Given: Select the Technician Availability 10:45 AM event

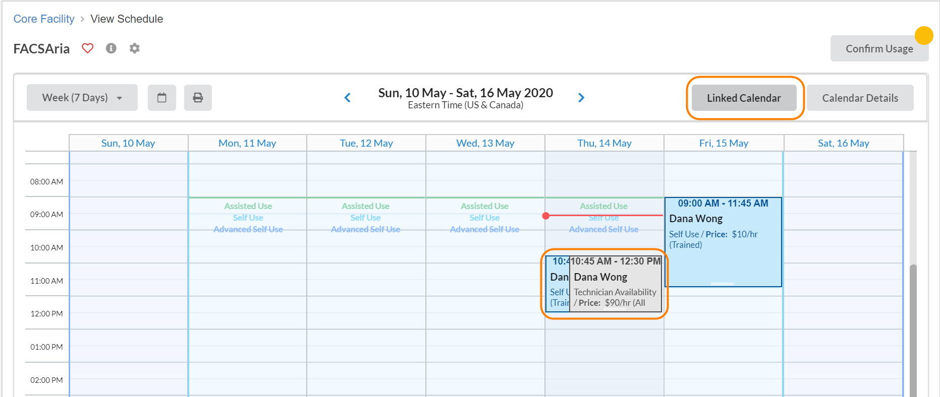Looking at the screenshot, I should [616, 285].
